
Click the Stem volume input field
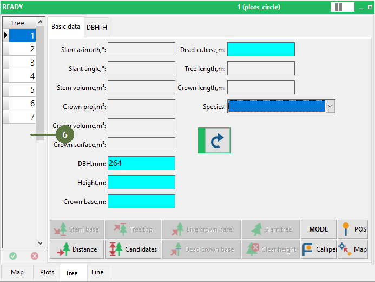coord(141,87)
